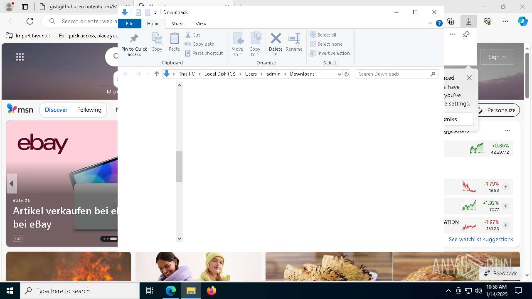Open Edge Settings and more menu
This screenshot has width=532, height=299.
[505, 21]
